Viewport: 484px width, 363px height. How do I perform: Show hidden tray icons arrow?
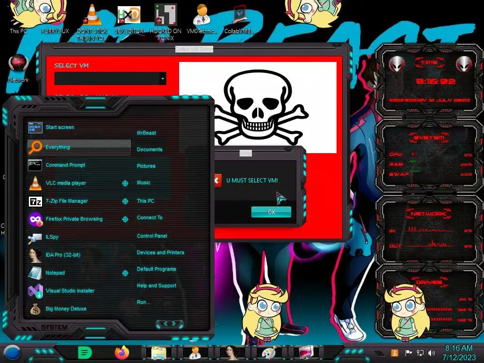point(379,353)
